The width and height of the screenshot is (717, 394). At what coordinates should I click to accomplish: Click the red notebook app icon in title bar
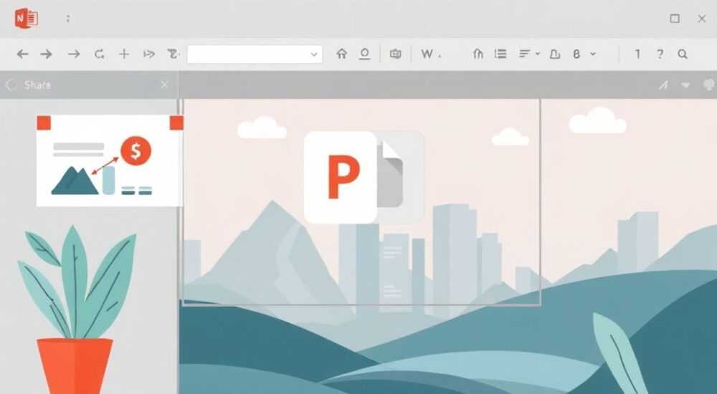(x=26, y=19)
